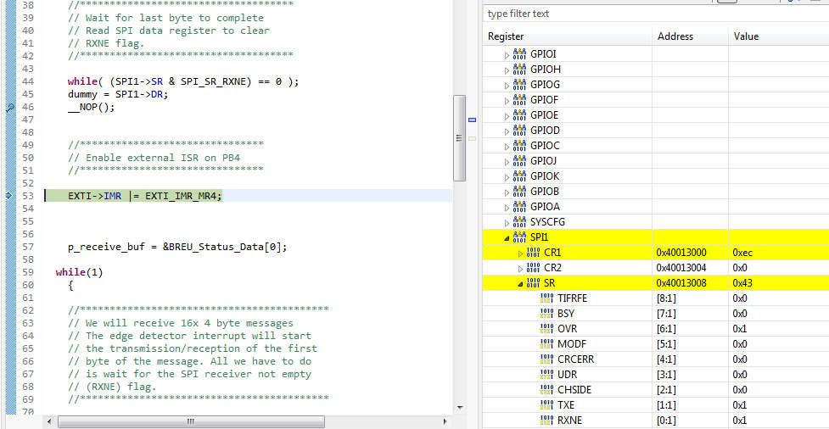Select the TXE value 0x1
Screen dimensions: 829x429
740,406
